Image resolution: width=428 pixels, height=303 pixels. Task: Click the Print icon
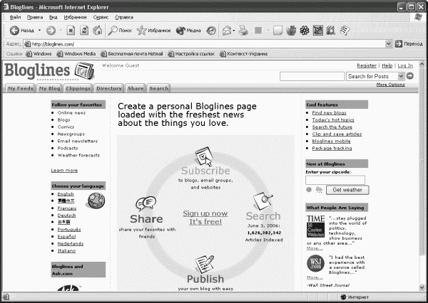coord(243,31)
